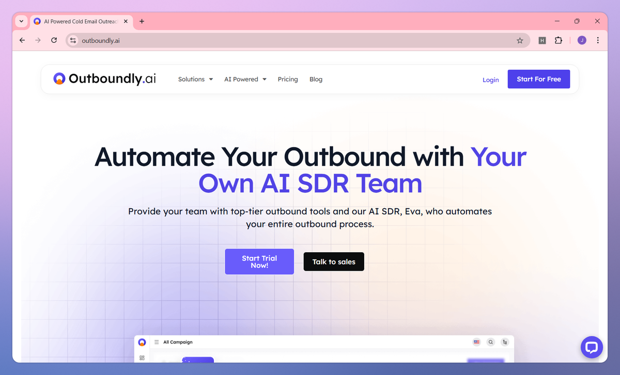Open the Blog page
This screenshot has width=620, height=375.
click(316, 79)
